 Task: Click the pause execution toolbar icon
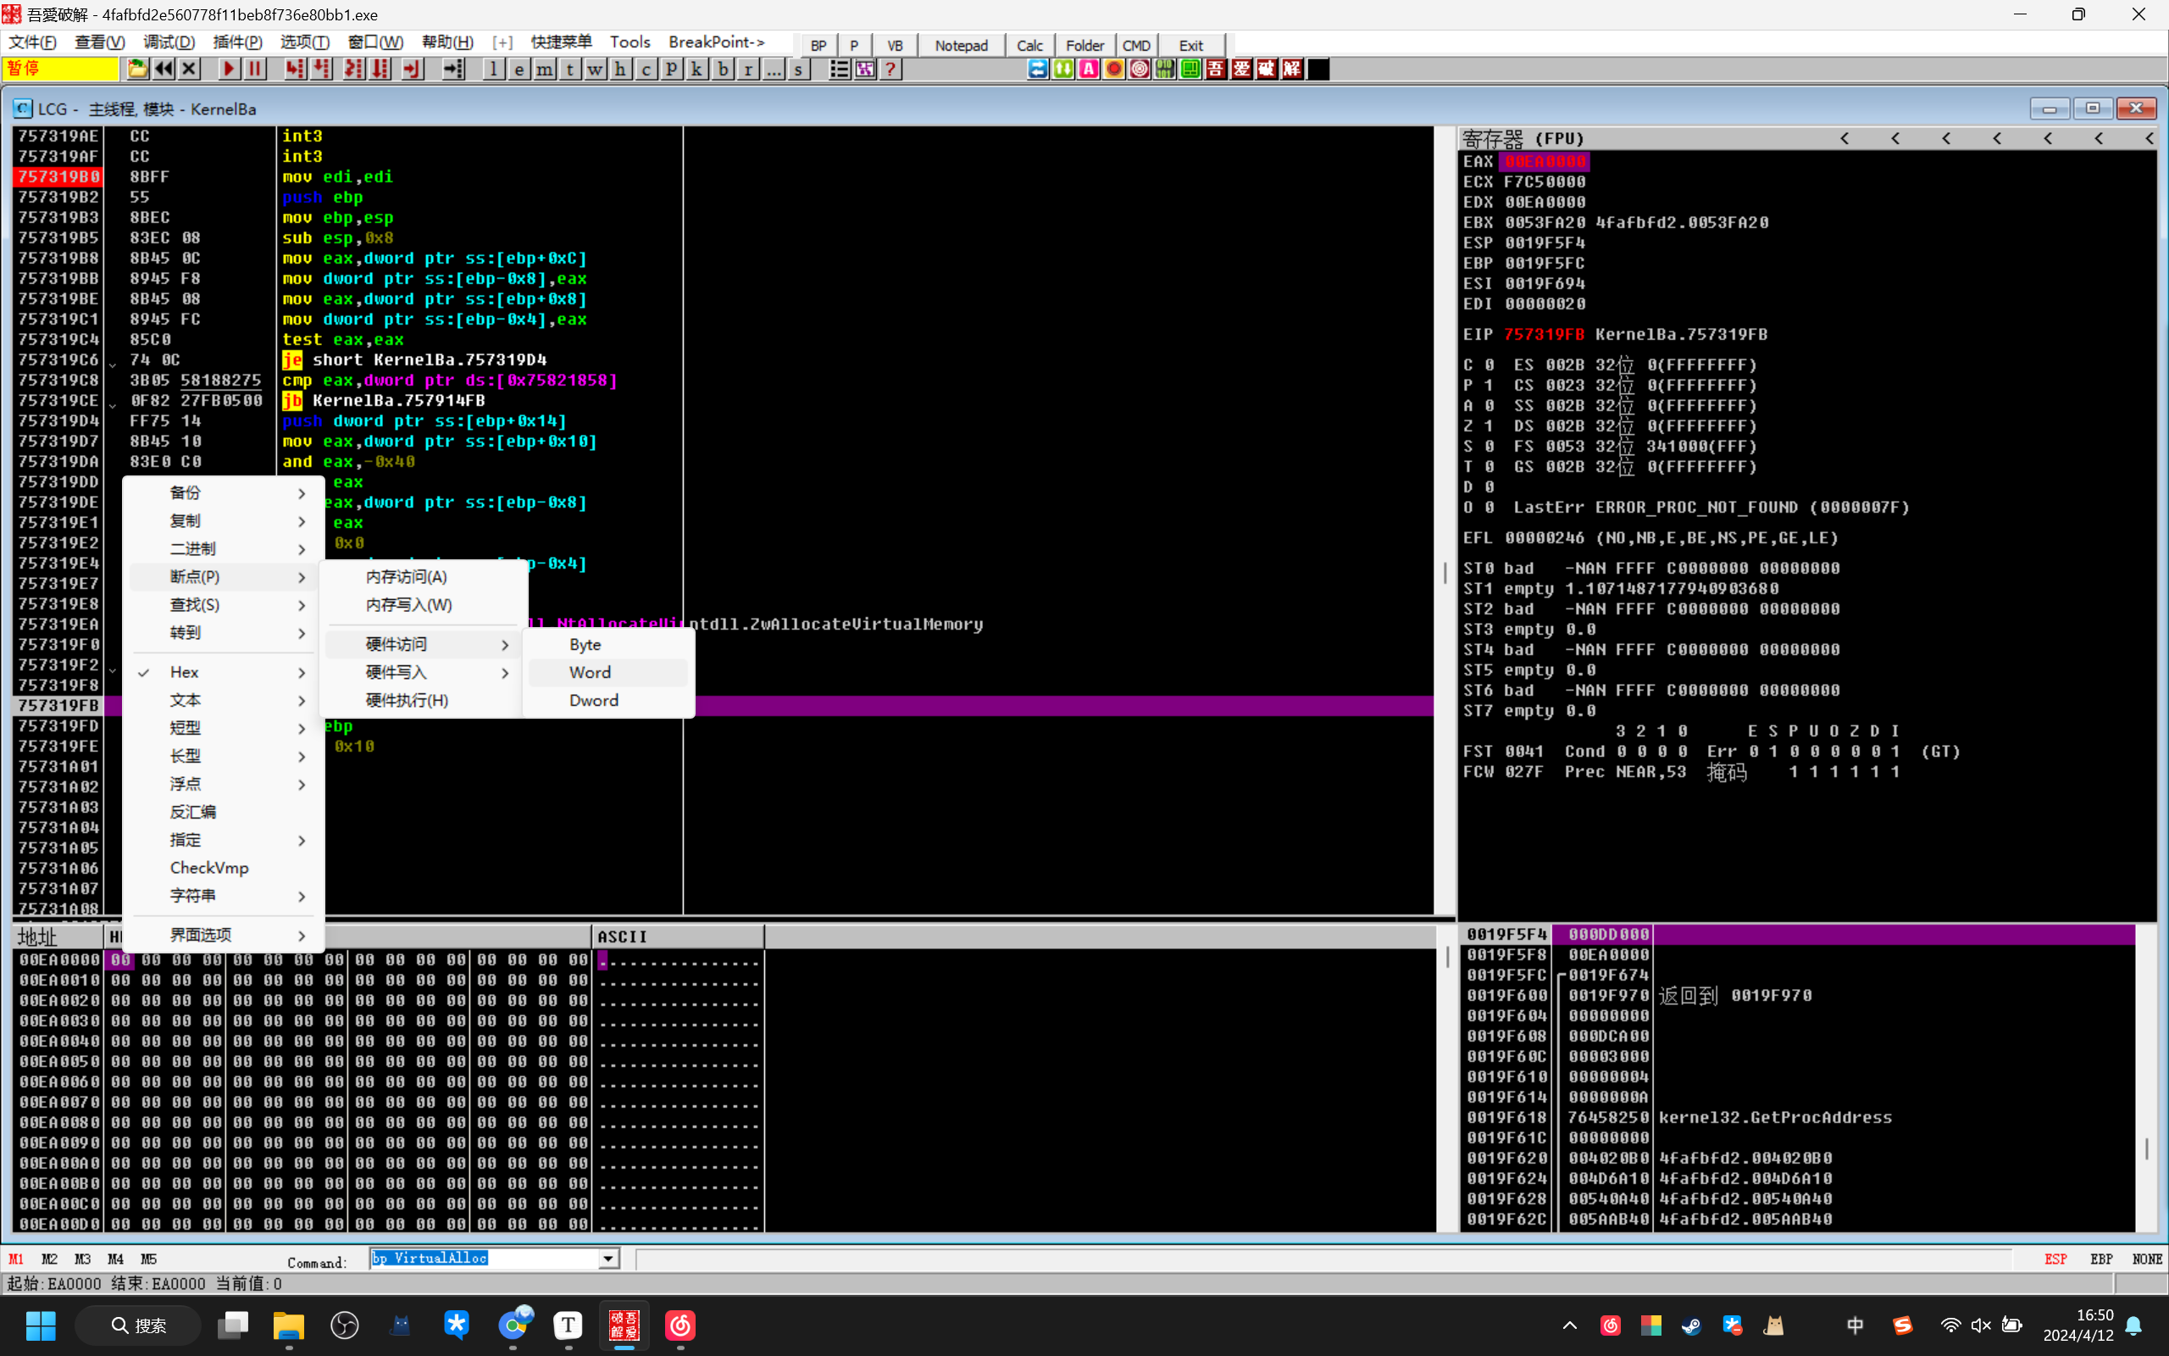(x=255, y=69)
